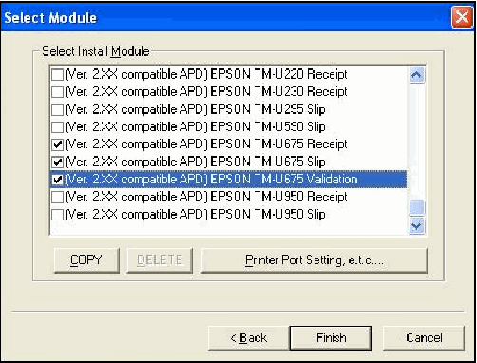Check the TM-U590 Slip module box

(x=57, y=127)
